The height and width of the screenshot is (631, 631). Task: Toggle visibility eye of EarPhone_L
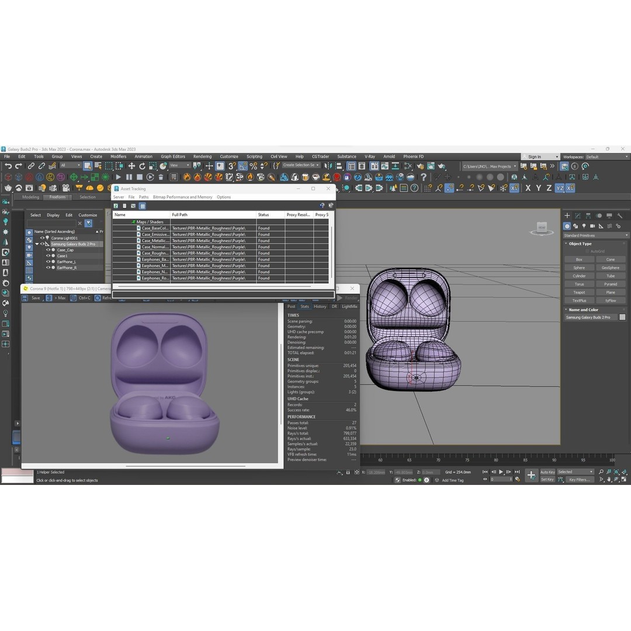point(48,262)
